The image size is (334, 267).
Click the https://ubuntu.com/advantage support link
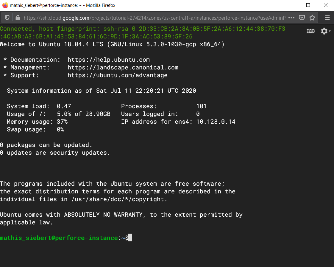(x=117, y=75)
